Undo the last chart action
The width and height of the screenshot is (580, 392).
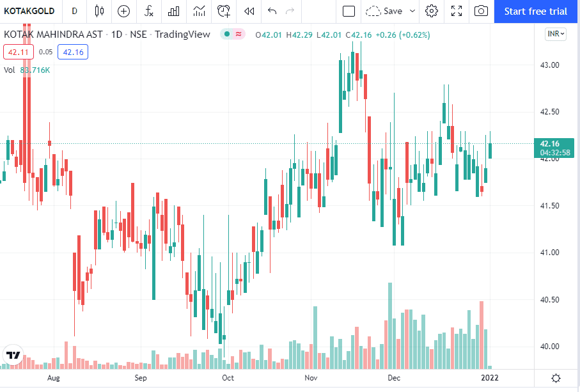(x=272, y=11)
